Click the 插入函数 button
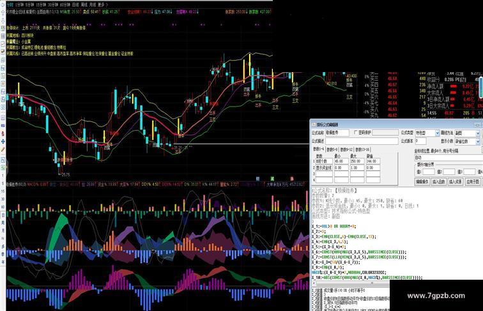This screenshot has width=483, height=311. tap(439, 181)
